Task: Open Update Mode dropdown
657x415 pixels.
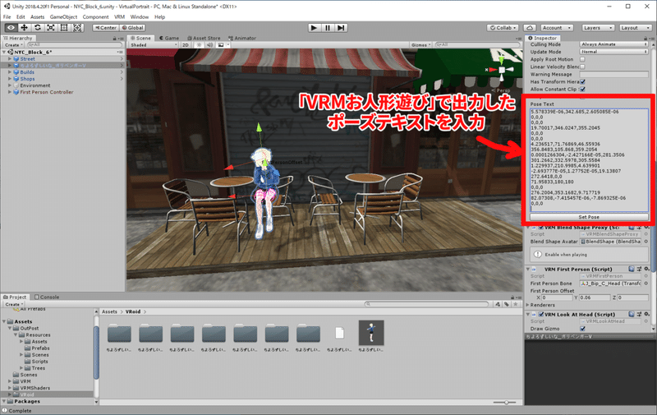Action: tap(613, 52)
